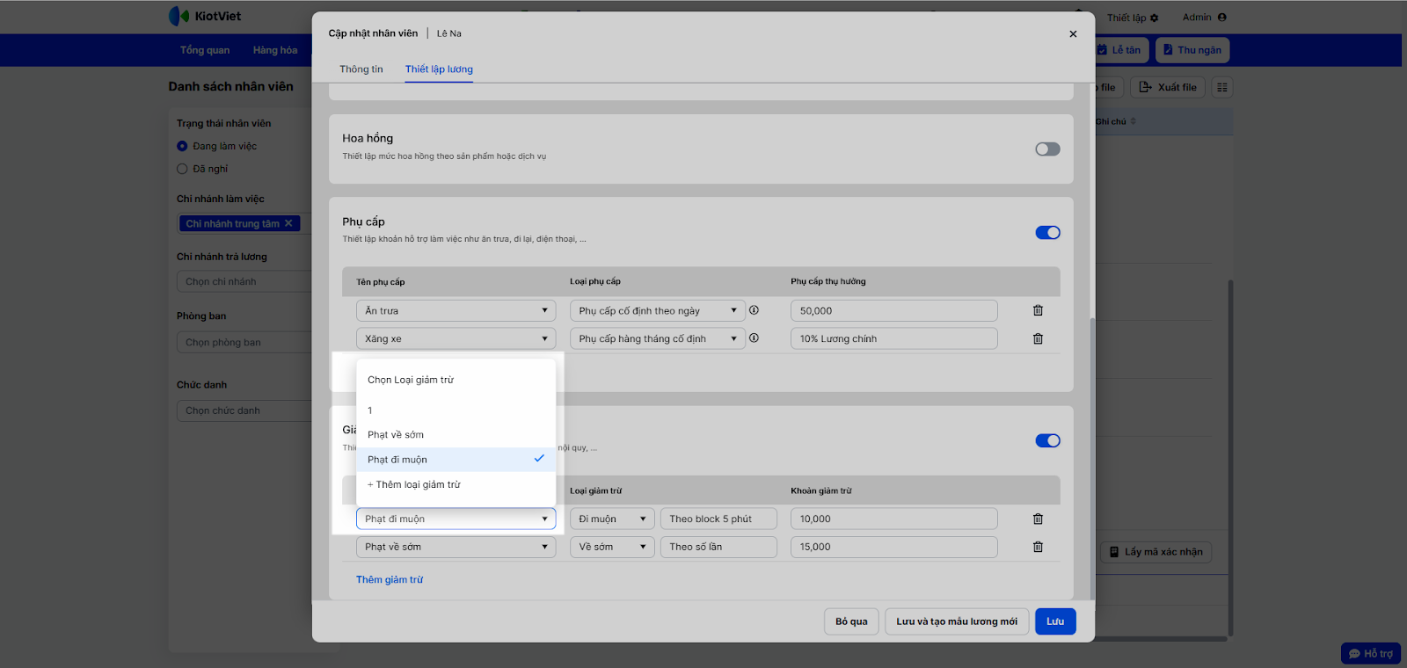The width and height of the screenshot is (1407, 668).
Task: Open the Đi muộn deduction type dropdown
Action: (612, 519)
